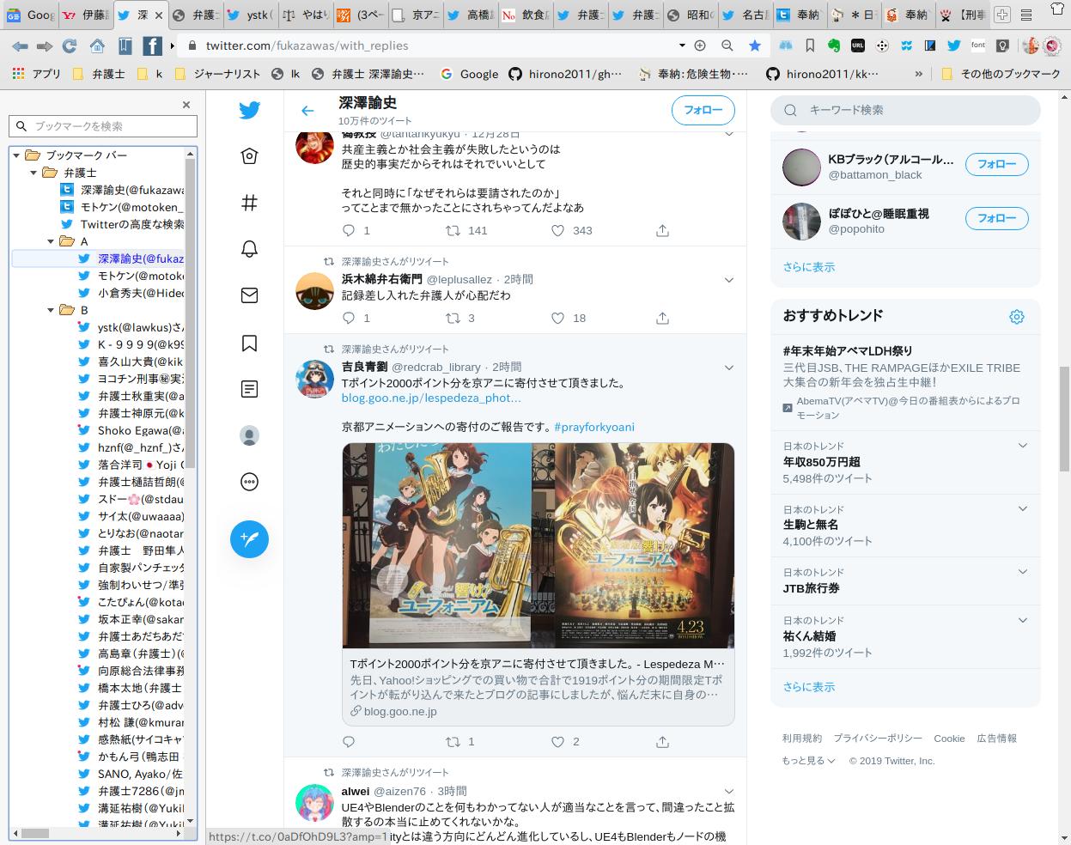Go back with the arrow beside 深澤諭史
Image resolution: width=1071 pixels, height=845 pixels.
[x=307, y=110]
